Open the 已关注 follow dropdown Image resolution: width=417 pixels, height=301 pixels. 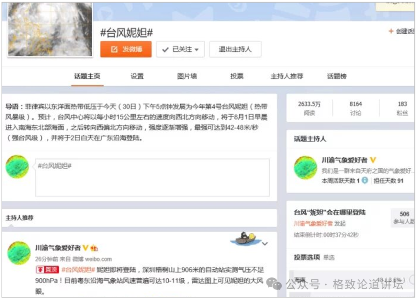pos(180,49)
